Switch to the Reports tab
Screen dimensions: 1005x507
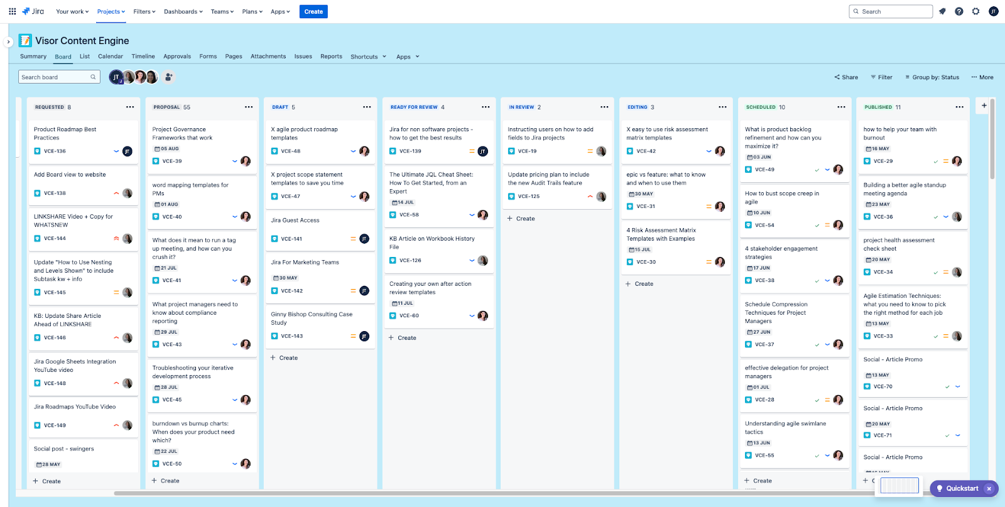point(331,57)
